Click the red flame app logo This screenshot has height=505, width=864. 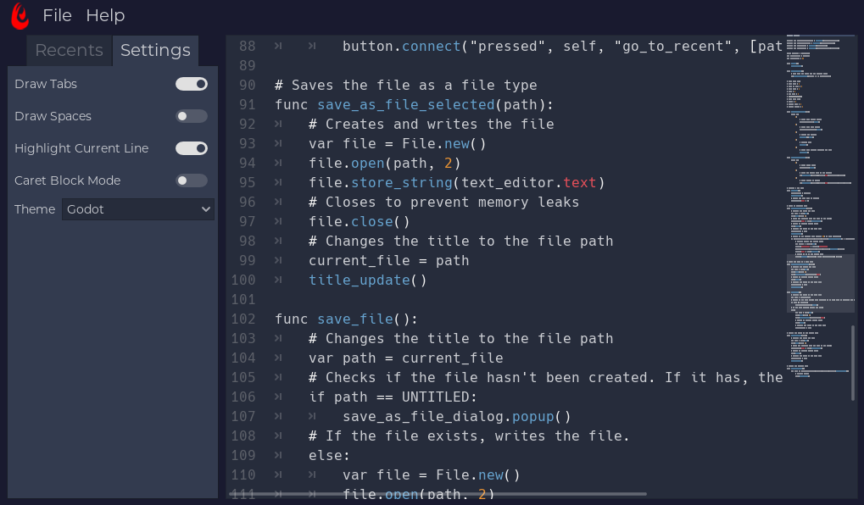coord(20,16)
